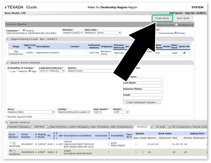211x163 pixels.
Task: Open the Sales Rep dropdown
Action: pos(103,33)
